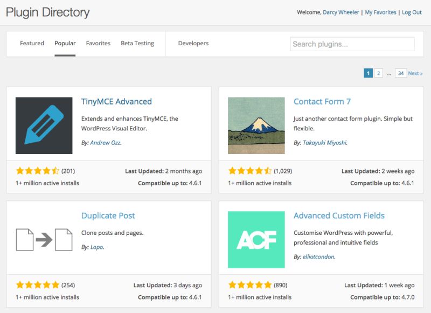Image resolution: width=431 pixels, height=313 pixels.
Task: Open the Developers section
Action: 193,43
